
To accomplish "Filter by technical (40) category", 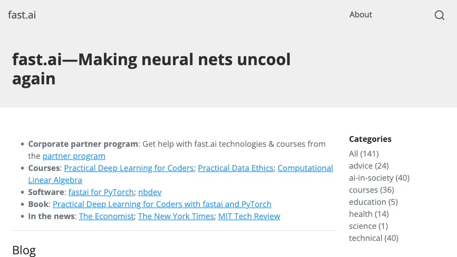I will click(x=374, y=238).
